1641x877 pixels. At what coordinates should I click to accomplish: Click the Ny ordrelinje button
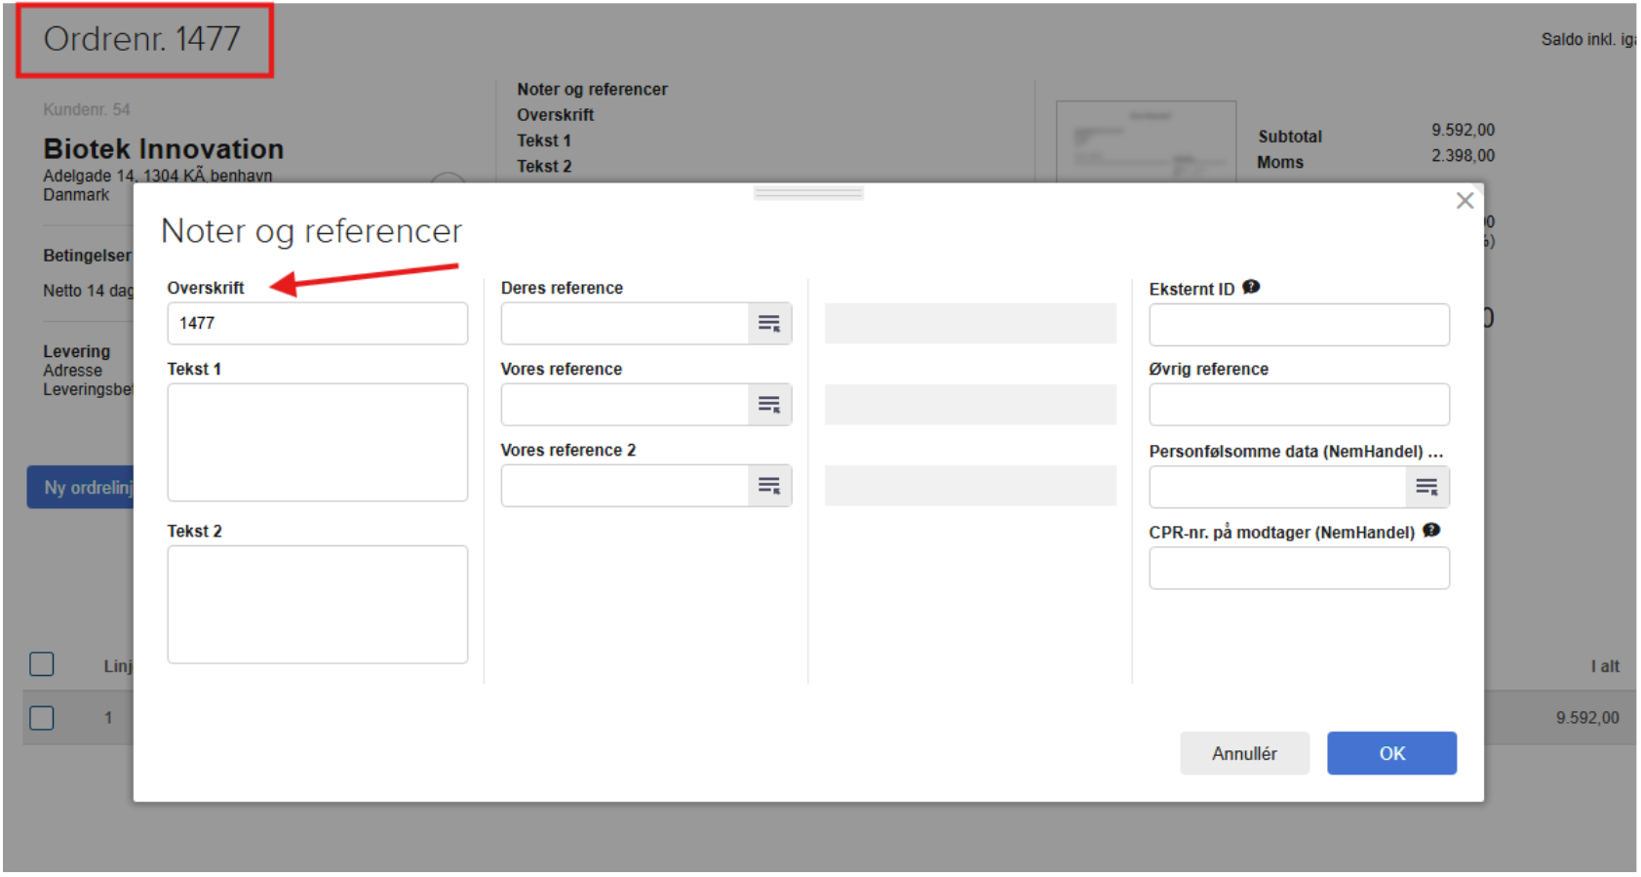pyautogui.click(x=82, y=487)
